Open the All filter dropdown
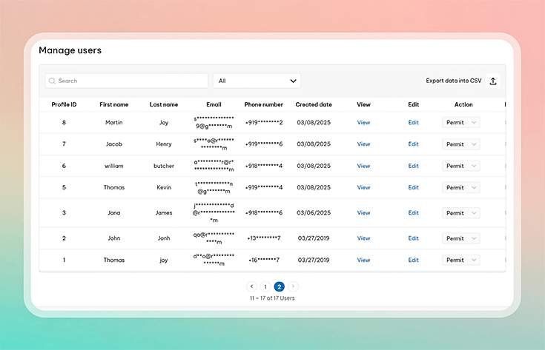The image size is (545, 350). tap(257, 81)
